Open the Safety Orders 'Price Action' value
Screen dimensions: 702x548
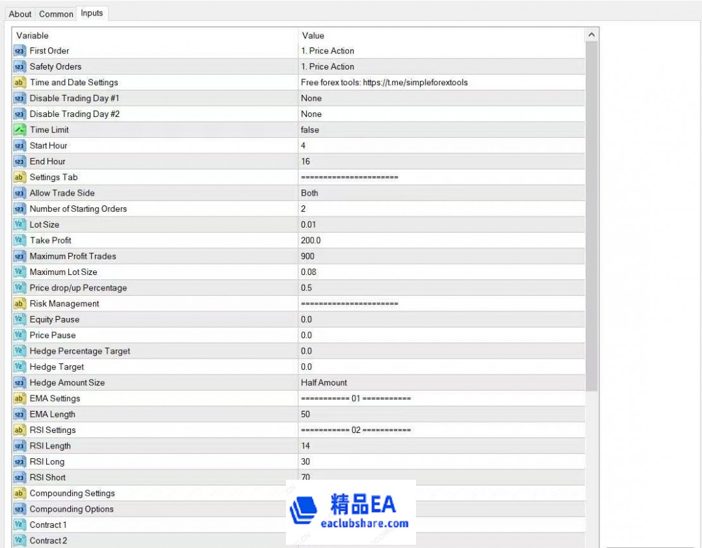click(x=328, y=67)
